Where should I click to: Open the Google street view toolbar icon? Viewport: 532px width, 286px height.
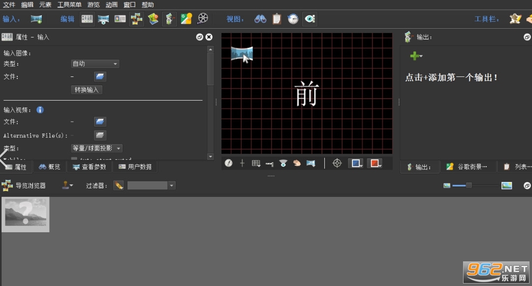(186, 19)
